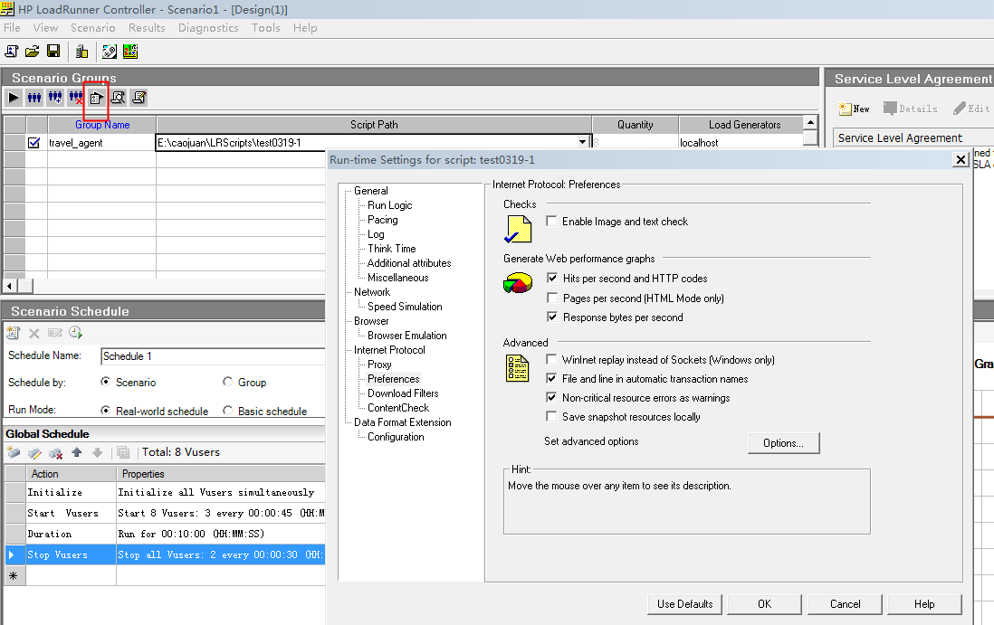This screenshot has width=994, height=625.
Task: Click the Rename Schedule icon
Action: (55, 333)
